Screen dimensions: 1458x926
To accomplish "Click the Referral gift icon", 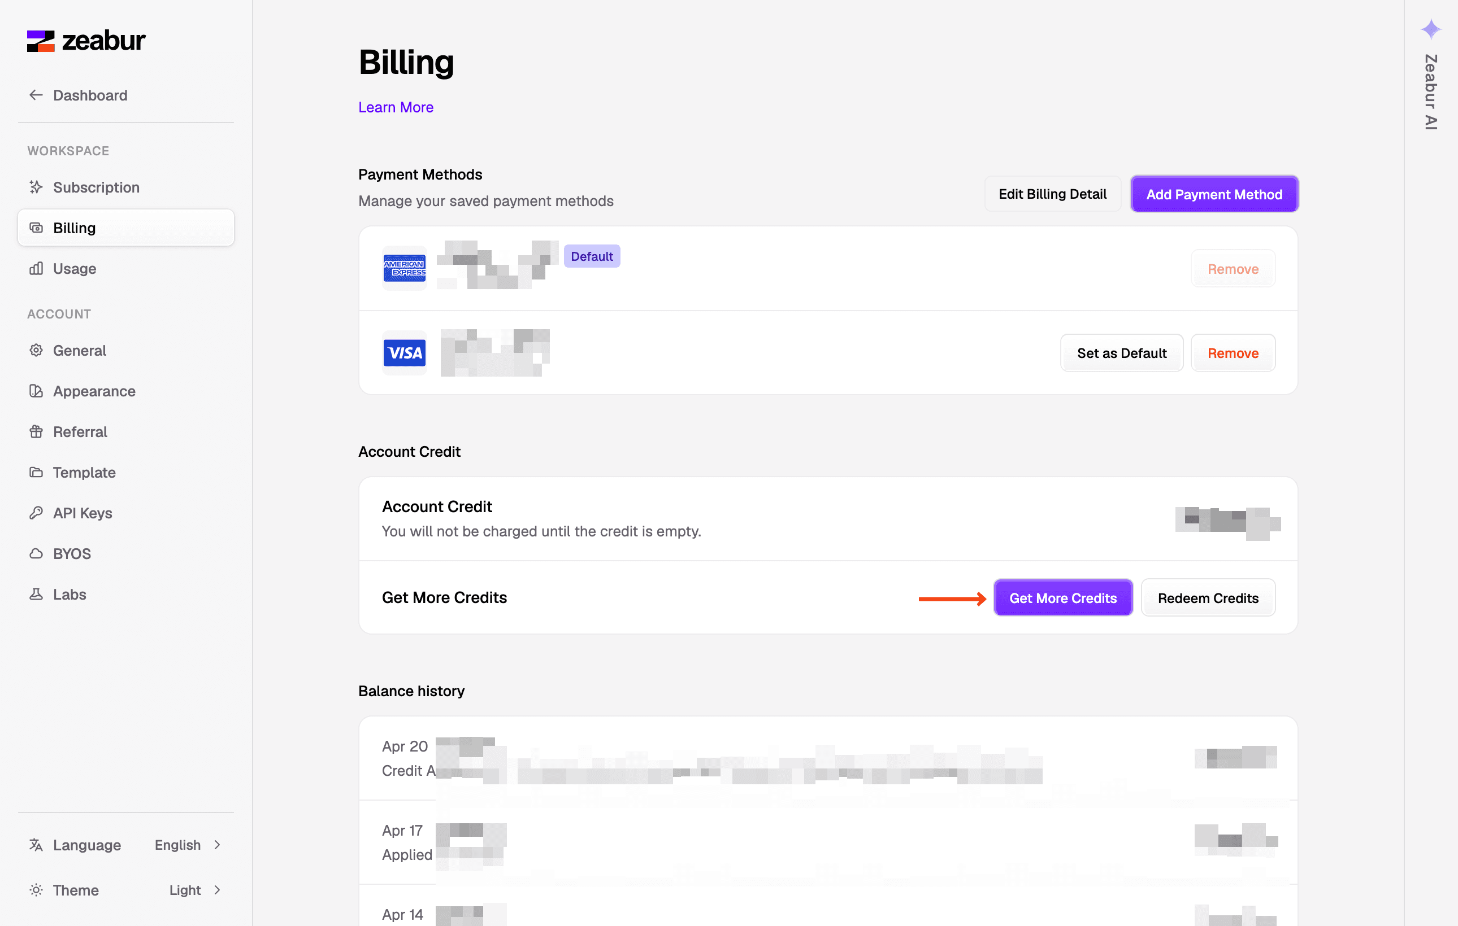I will 36,431.
